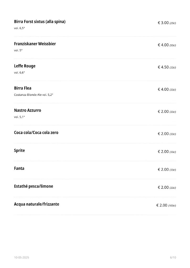This screenshot has height=268, width=190.
Task: Click the vol. 5,1° text under Nastro Azzurro
Action: [x=19, y=117]
